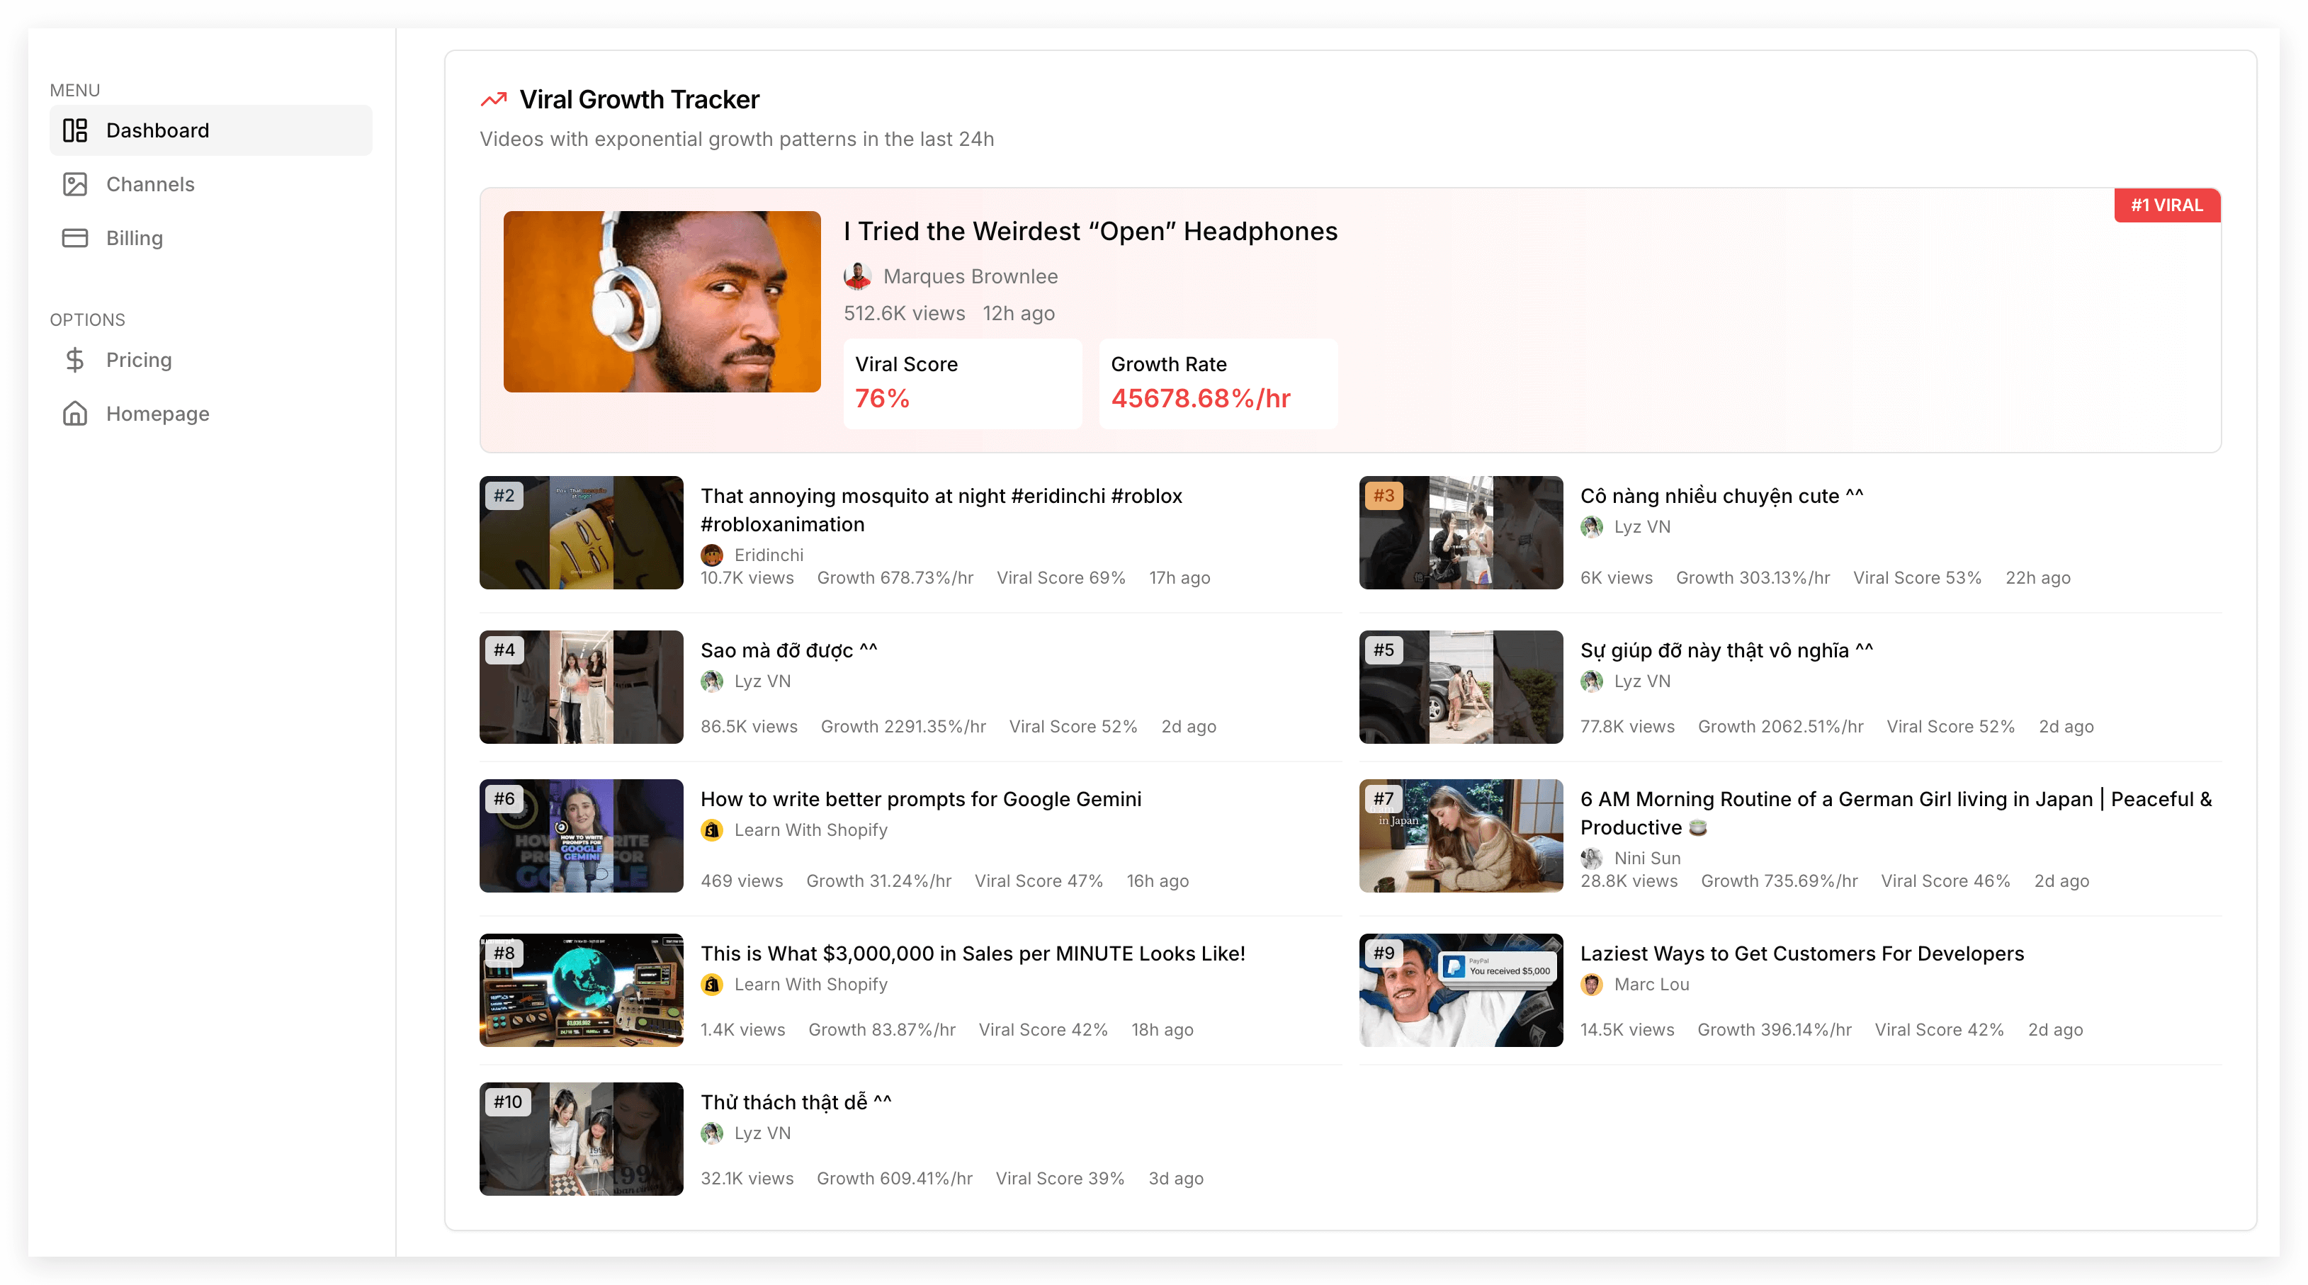This screenshot has width=2308, height=1285.
Task: Click the Marques Brownlee headphones thumbnail
Action: click(661, 302)
